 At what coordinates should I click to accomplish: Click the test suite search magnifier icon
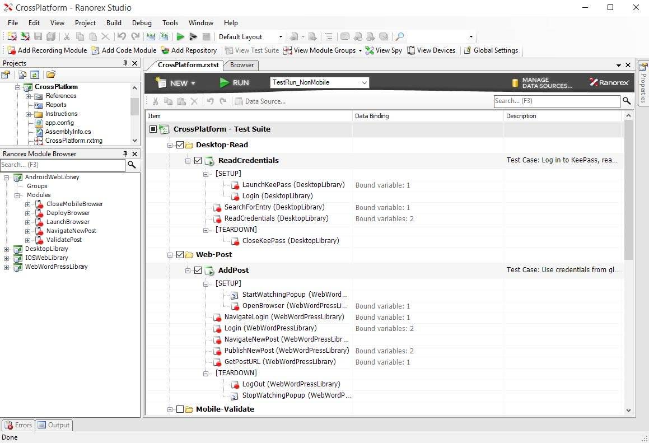tap(627, 101)
